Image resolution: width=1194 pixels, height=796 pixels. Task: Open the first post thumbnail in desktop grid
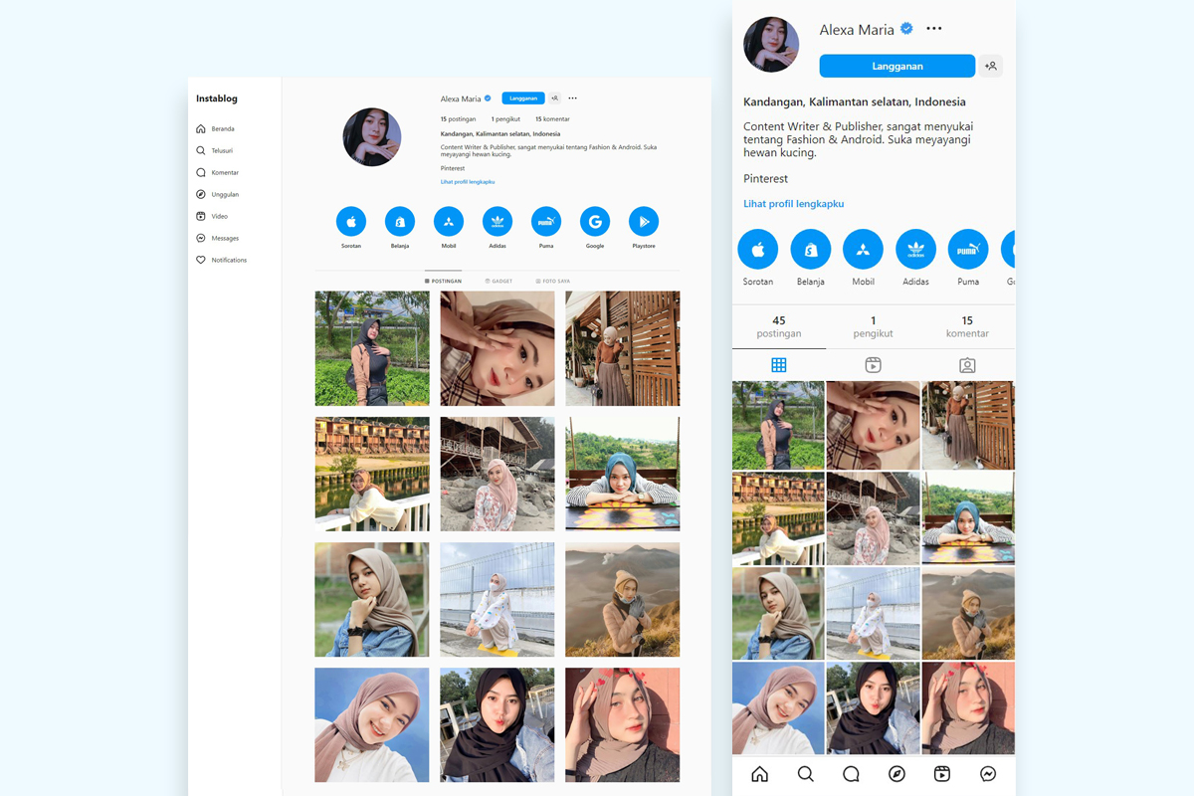(x=372, y=348)
